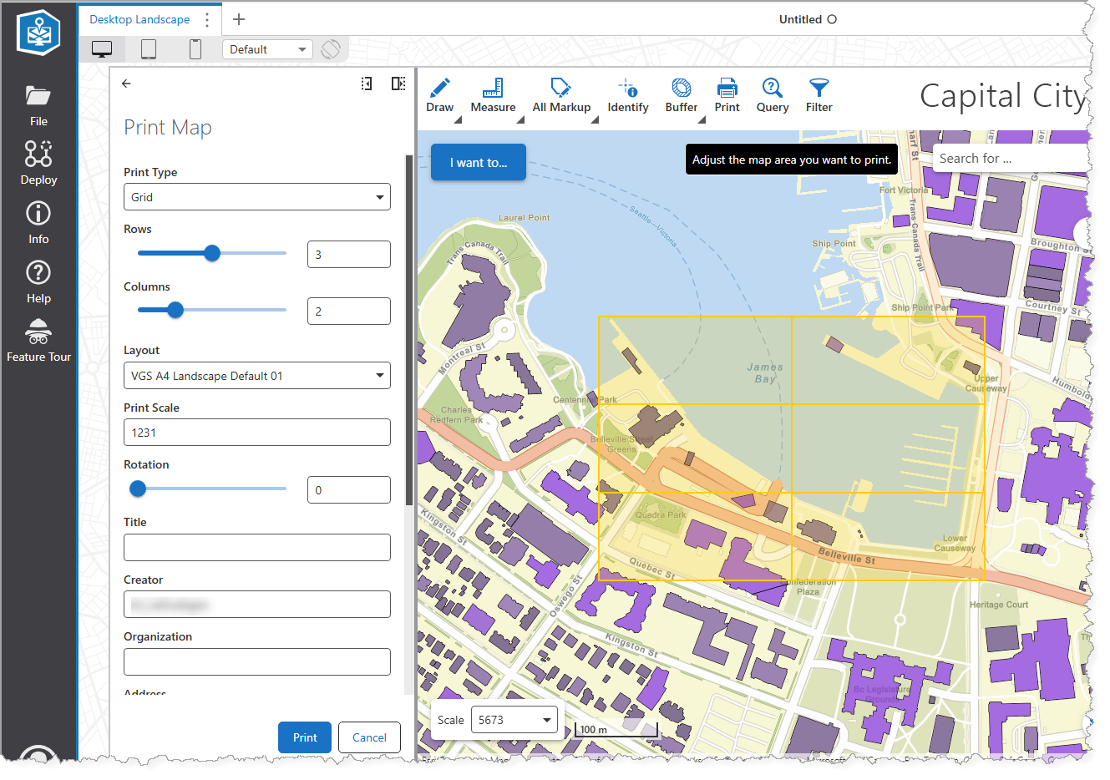Click the rotate device orientation icon
Screen dimensions: 1110x780
[x=331, y=49]
